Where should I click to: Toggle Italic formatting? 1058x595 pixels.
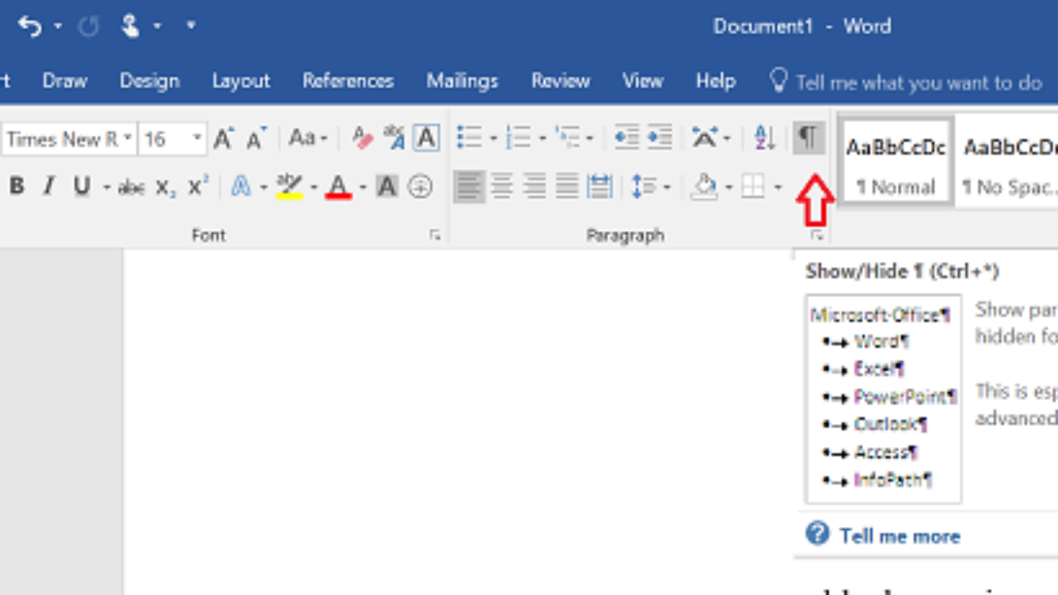(x=48, y=186)
